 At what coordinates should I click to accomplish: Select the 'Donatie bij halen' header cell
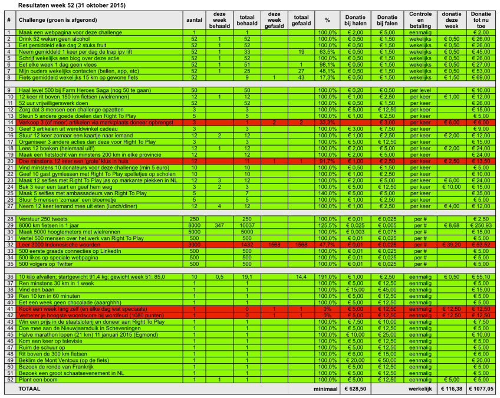355,20
